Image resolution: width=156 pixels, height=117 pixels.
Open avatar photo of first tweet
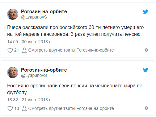click(13, 14)
